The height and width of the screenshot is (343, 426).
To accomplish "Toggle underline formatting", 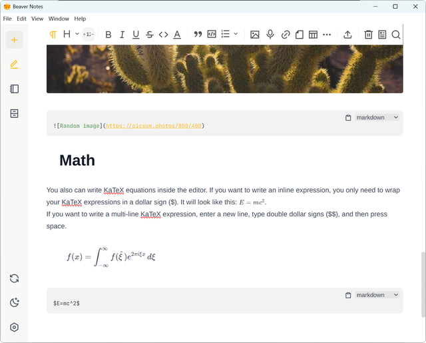I will [136, 35].
